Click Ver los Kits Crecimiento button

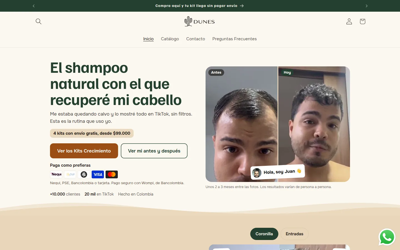coord(84,151)
